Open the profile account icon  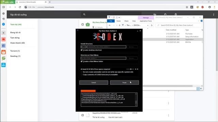pyautogui.click(x=209, y=7)
